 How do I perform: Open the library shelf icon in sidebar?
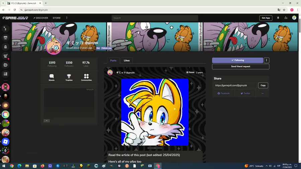point(5,74)
